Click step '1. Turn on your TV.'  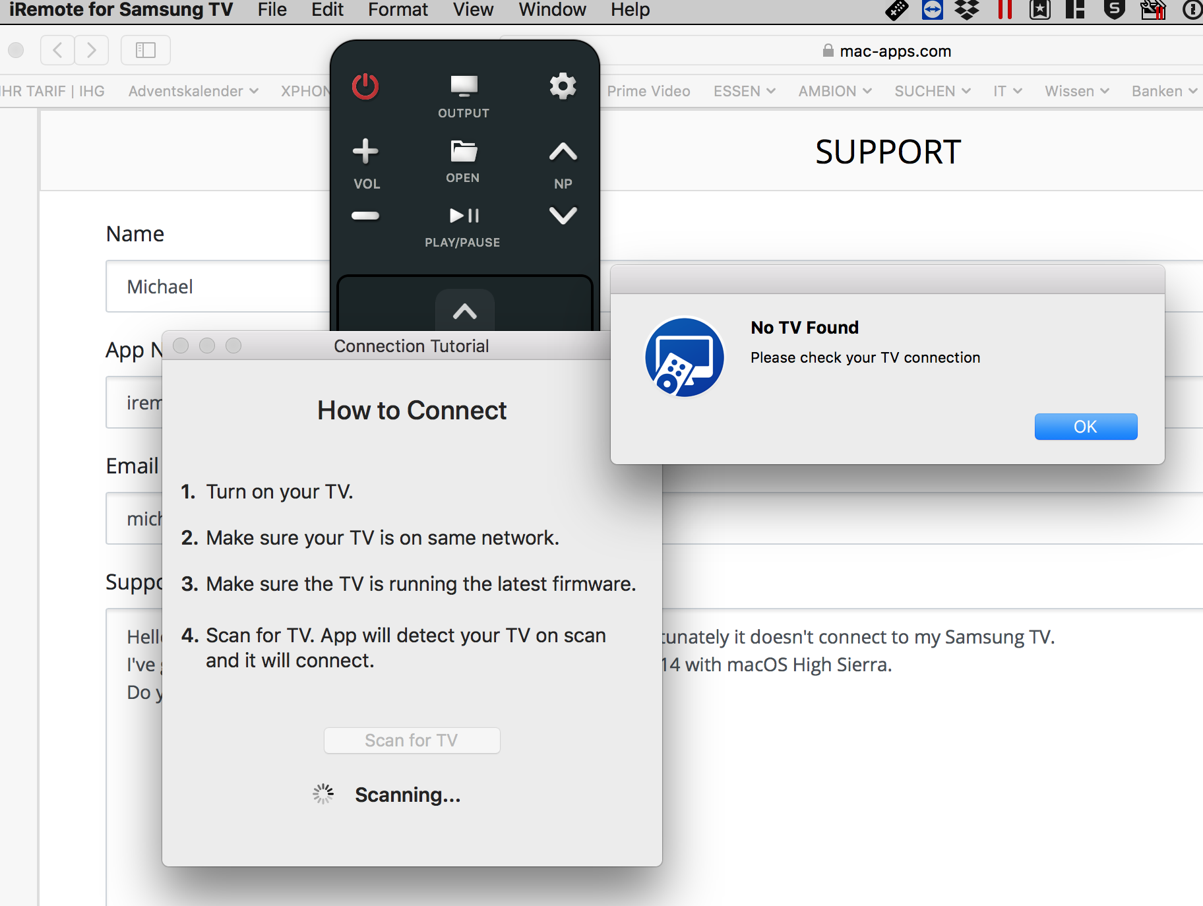(267, 492)
